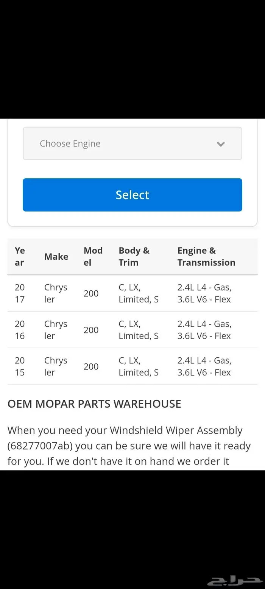This screenshot has width=265, height=589.
Task: Click the Year column header
Action: pos(20,256)
